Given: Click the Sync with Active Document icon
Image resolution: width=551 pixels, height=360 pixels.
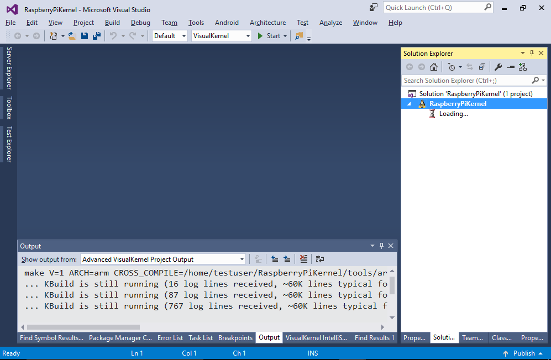Looking at the screenshot, I should click(x=470, y=67).
